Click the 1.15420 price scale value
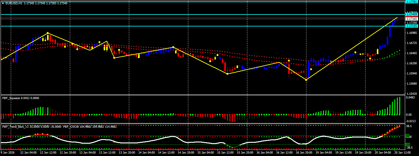 coord(411,94)
